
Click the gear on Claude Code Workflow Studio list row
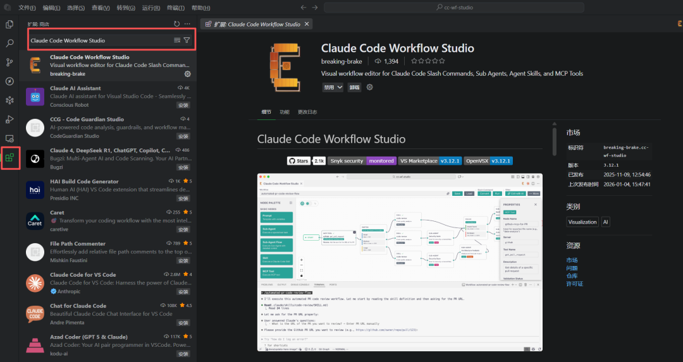pos(188,74)
